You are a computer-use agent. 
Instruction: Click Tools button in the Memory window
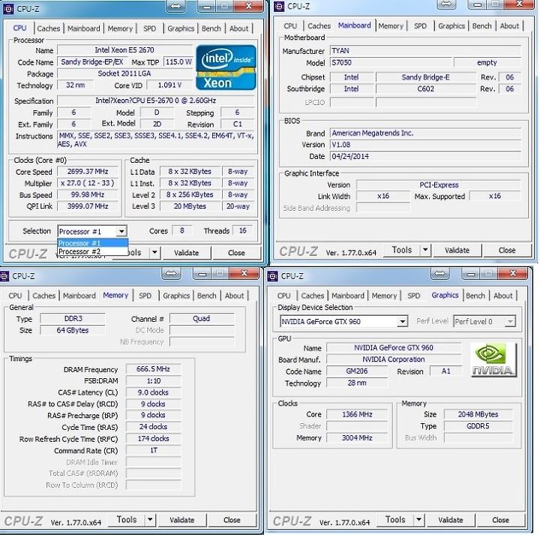(x=127, y=519)
